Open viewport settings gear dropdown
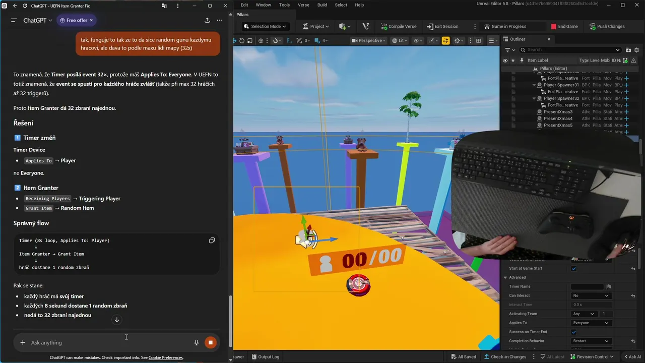 pos(459,40)
